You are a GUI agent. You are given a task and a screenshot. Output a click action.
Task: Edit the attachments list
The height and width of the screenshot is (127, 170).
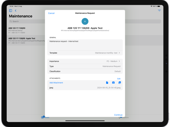tap(119, 79)
